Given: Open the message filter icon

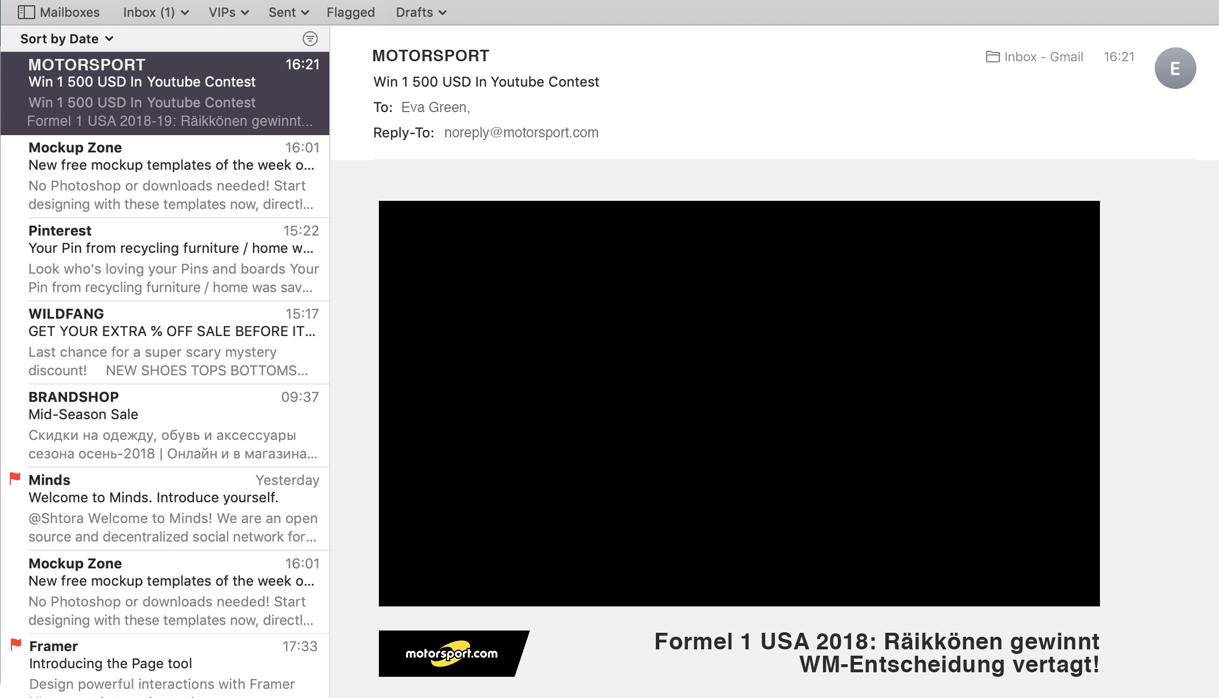Looking at the screenshot, I should coord(310,39).
